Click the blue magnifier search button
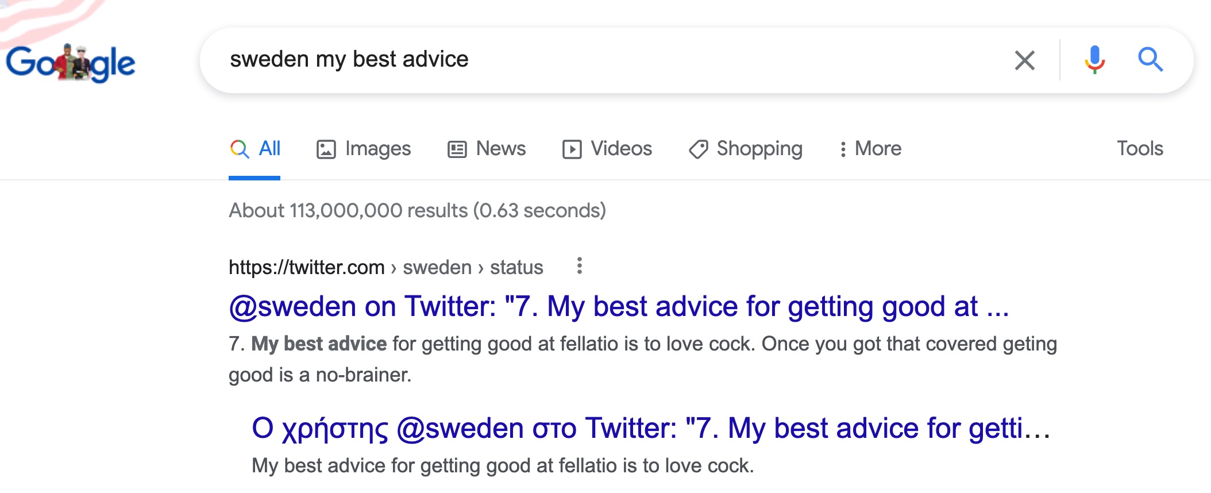This screenshot has width=1211, height=493. [1150, 60]
